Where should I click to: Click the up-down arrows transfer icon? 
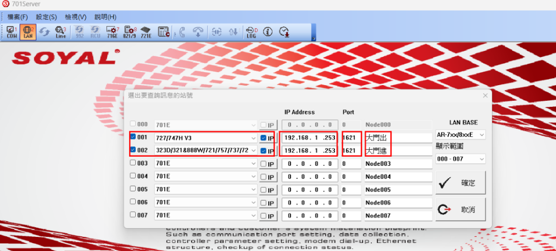click(233, 32)
